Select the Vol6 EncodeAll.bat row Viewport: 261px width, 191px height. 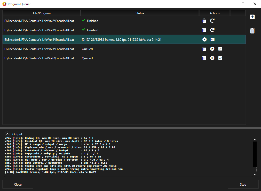point(124,58)
